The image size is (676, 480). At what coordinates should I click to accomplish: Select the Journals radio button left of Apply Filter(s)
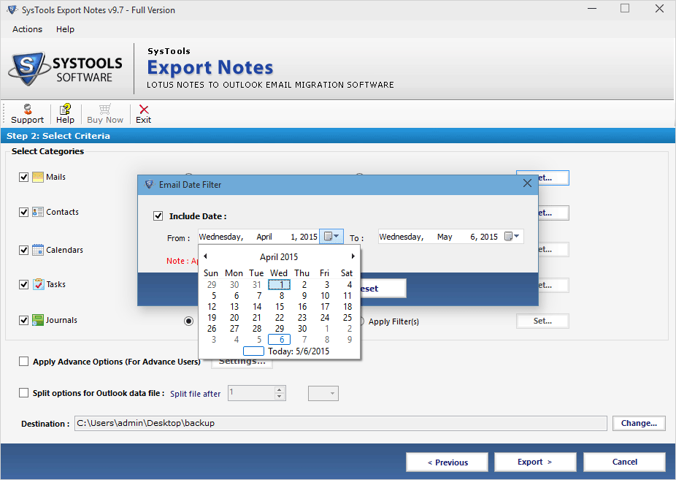click(188, 321)
